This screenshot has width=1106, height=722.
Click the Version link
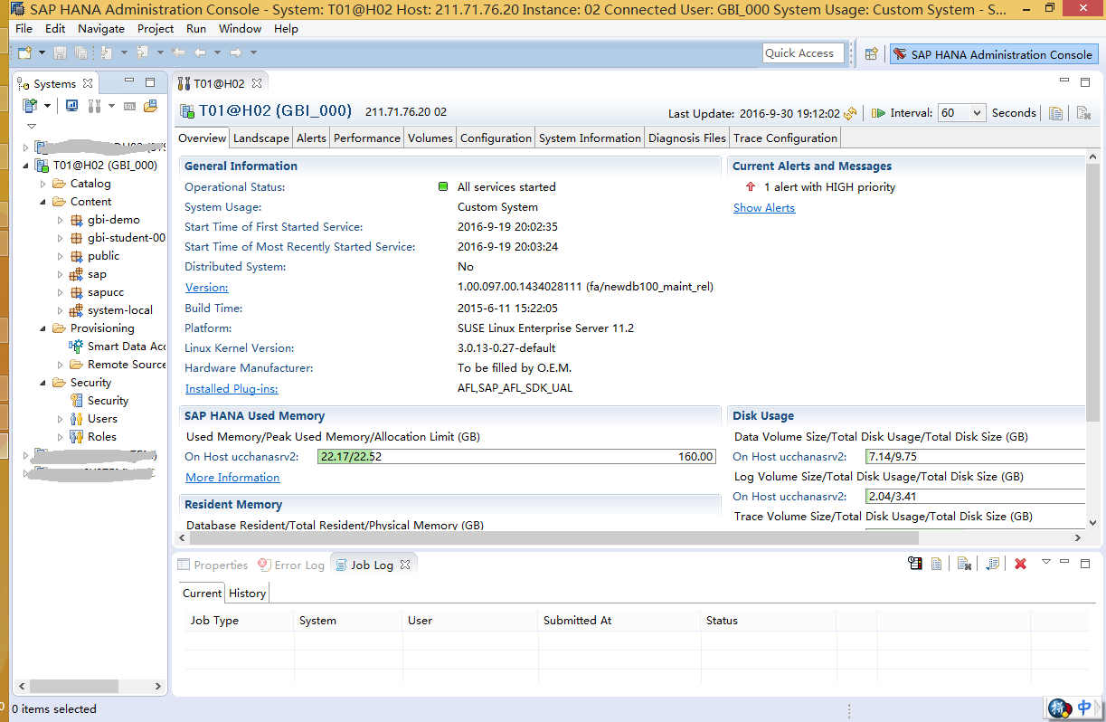pyautogui.click(x=206, y=288)
